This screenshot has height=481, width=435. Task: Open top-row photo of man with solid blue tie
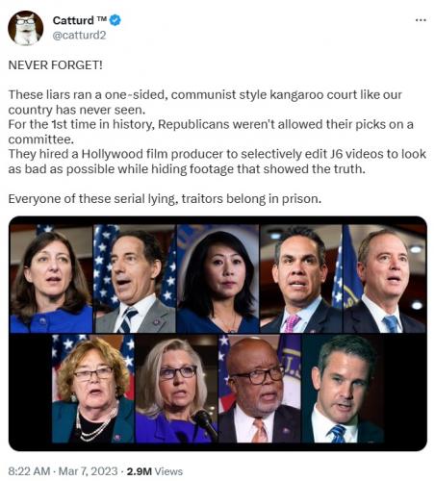385,278
